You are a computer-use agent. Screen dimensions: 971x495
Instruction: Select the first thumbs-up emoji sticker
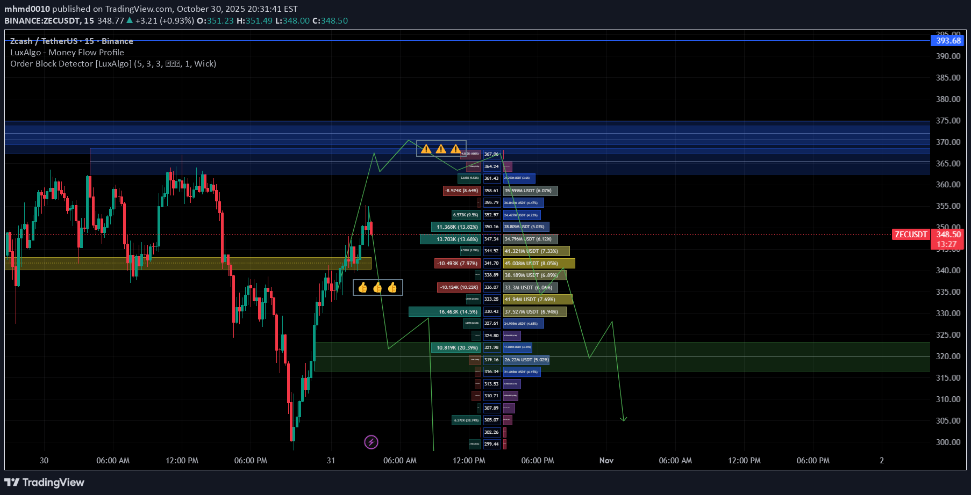click(362, 288)
